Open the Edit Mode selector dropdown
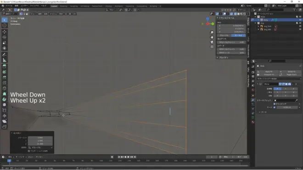303x170 pixels. 10,14
